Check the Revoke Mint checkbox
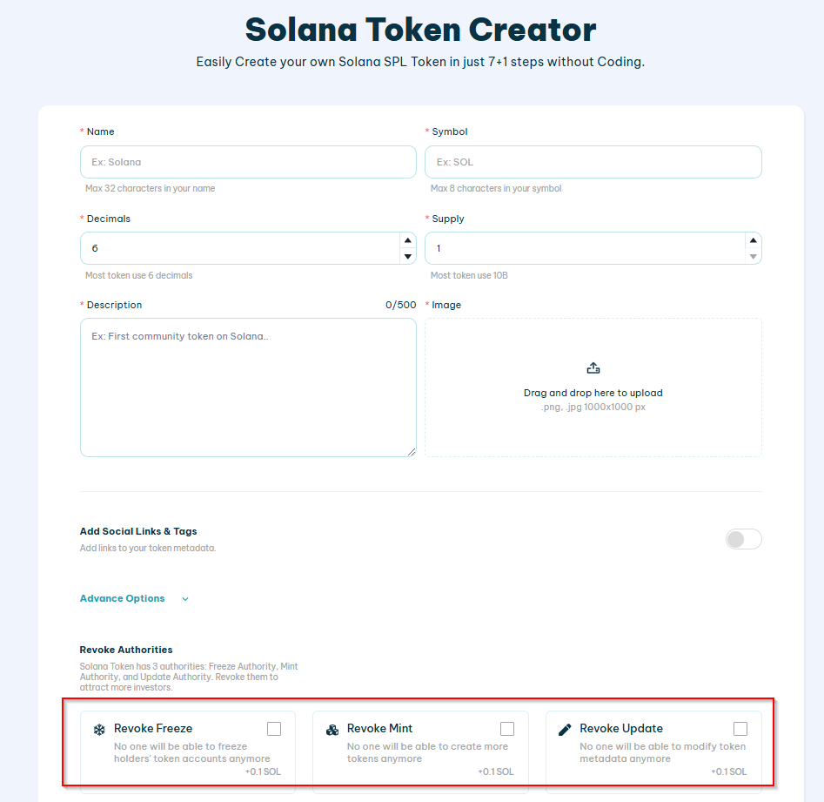 pyautogui.click(x=507, y=729)
